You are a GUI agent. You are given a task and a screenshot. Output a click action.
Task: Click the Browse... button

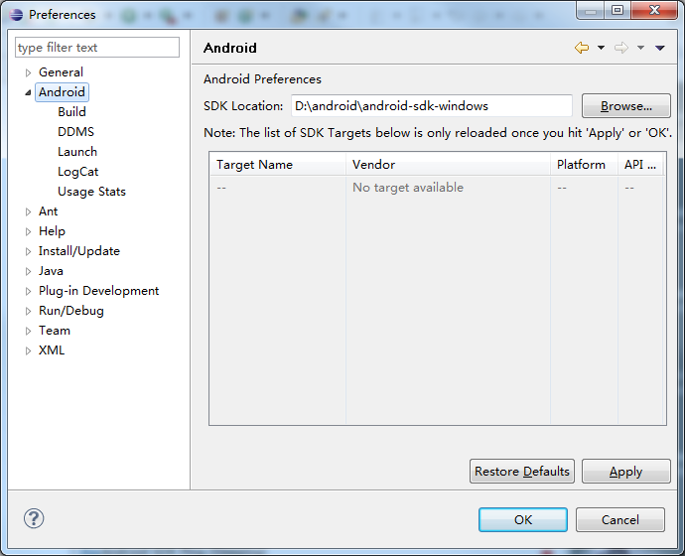[626, 105]
